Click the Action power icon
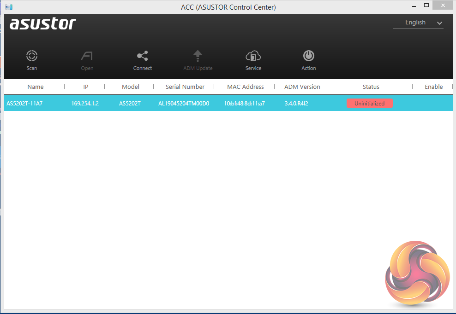Screen dimensions: 456x314 (x=309, y=56)
